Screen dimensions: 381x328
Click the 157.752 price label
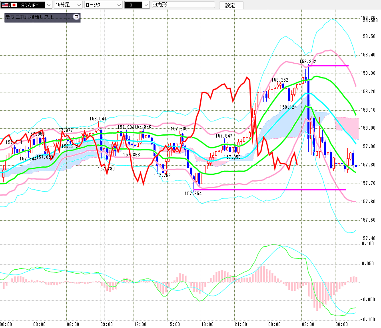pyautogui.click(x=162, y=175)
